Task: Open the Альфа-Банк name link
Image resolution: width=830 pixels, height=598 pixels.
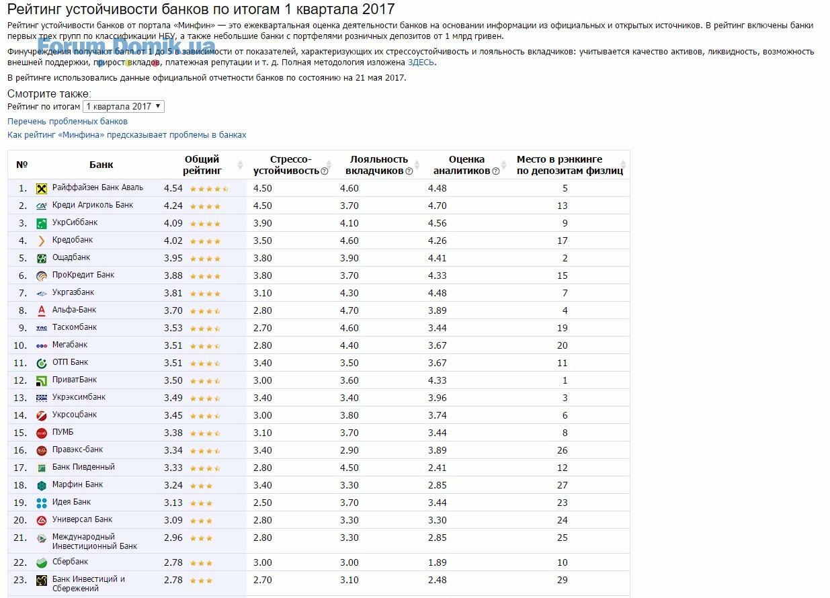Action: coord(74,310)
